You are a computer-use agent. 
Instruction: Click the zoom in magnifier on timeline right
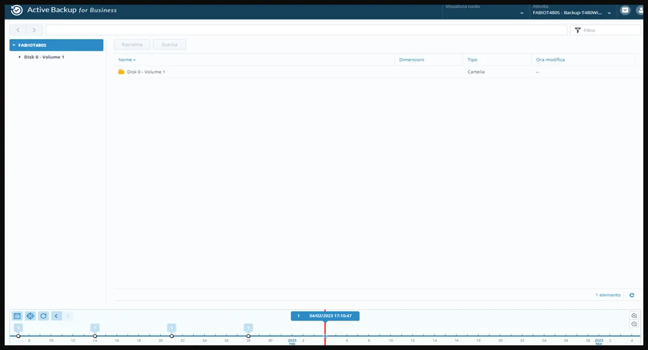[x=633, y=315]
